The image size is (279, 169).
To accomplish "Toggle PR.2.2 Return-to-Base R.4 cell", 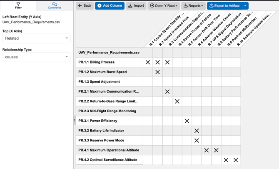I will [x=177, y=101].
